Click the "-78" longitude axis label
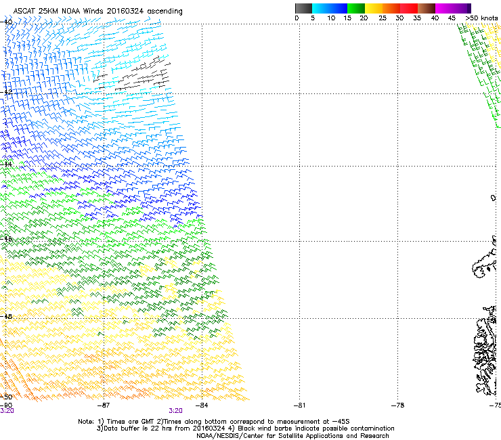 click(397, 405)
